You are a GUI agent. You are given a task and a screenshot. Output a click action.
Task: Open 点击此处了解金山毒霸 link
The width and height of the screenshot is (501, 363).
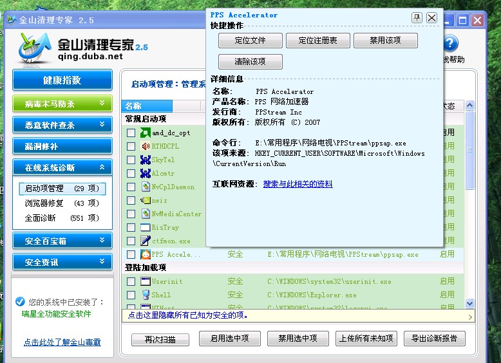click(62, 342)
